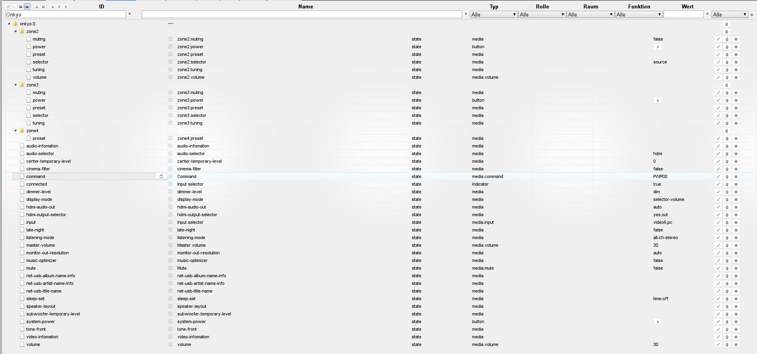Click the edit pencil for zone2.muting
757x354 pixels.
tap(718, 39)
